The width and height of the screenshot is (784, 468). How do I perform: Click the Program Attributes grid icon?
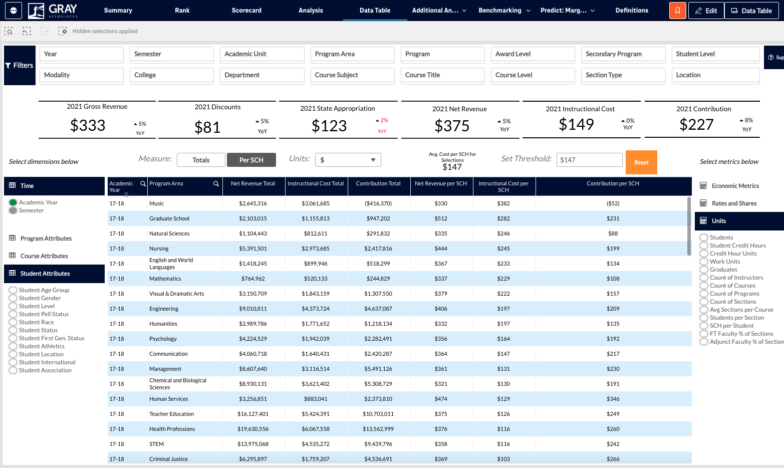click(13, 238)
